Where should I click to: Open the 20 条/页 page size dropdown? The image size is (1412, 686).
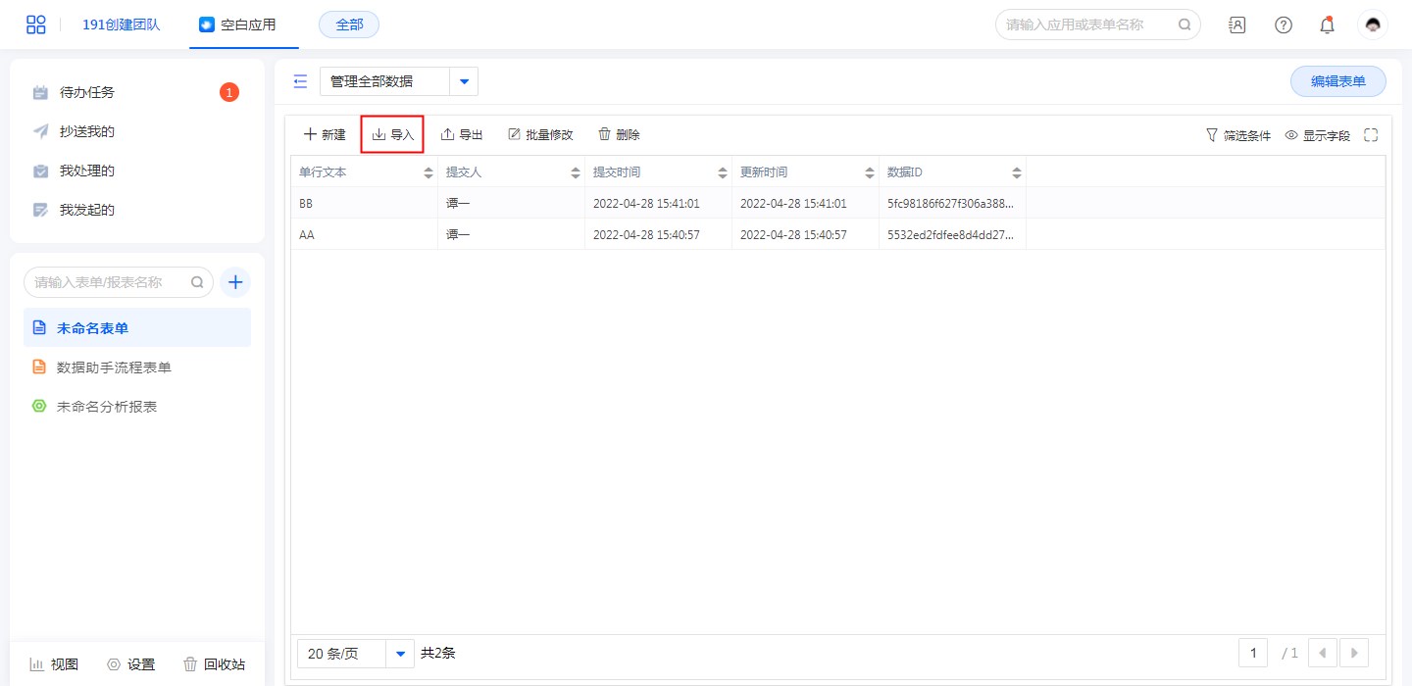[399, 653]
